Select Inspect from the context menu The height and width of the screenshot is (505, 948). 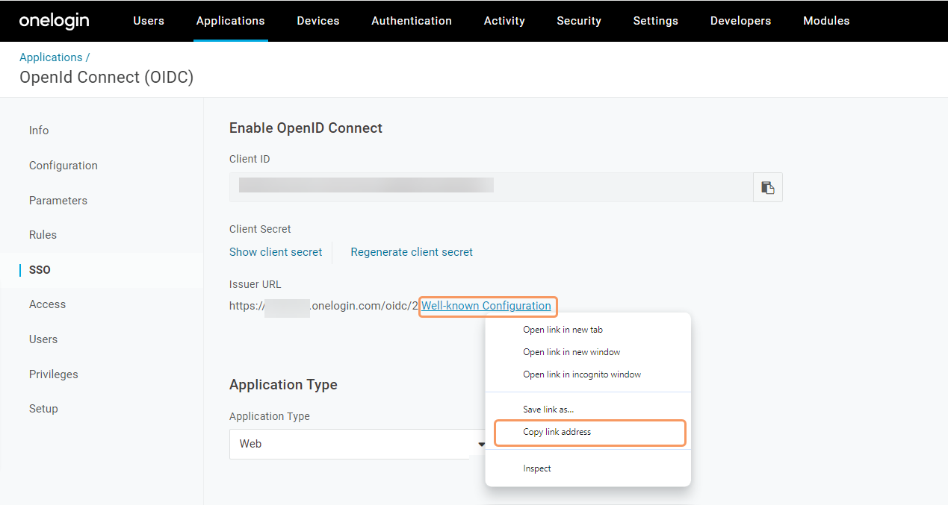(536, 468)
